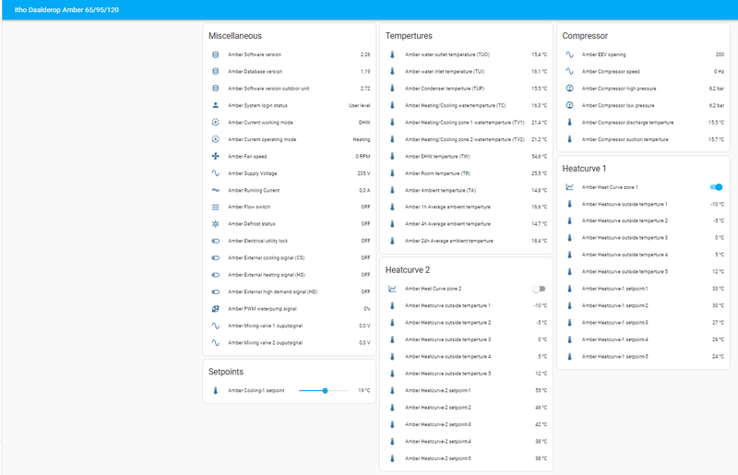This screenshot has height=475, width=738.
Task: Click the Amber Supply Voltage 235 V value
Action: (x=363, y=173)
